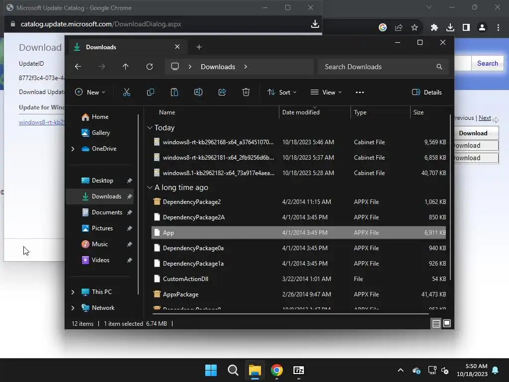Image resolution: width=509 pixels, height=382 pixels.
Task: Collapse the A long time ago group
Action: [150, 188]
